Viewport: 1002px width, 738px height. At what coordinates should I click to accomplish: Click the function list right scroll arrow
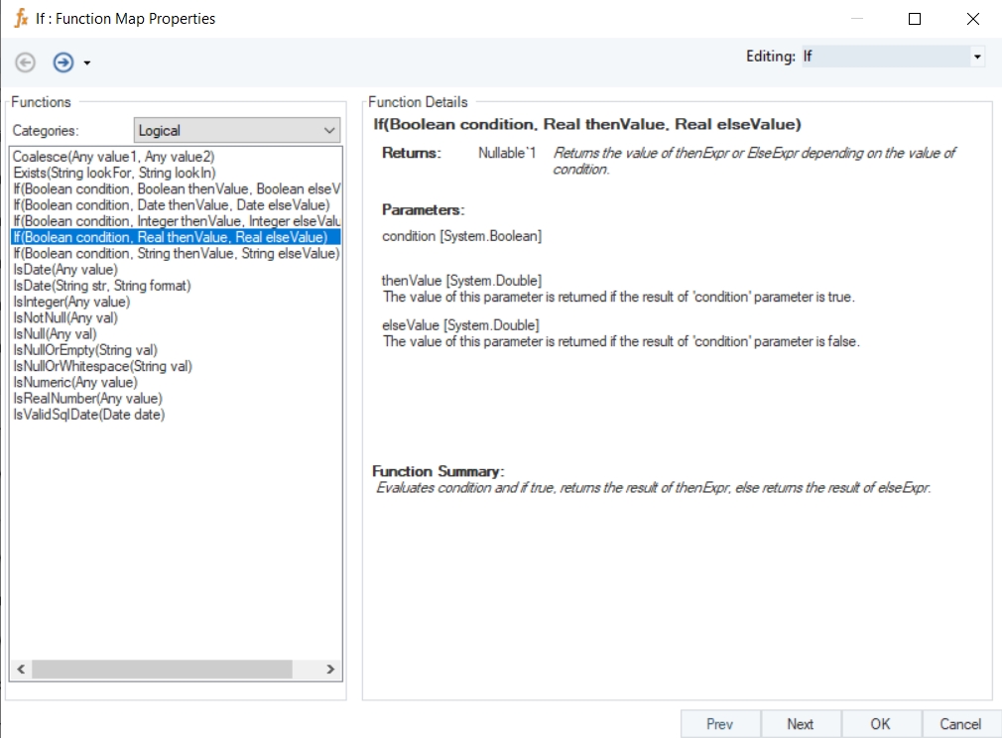click(x=330, y=670)
